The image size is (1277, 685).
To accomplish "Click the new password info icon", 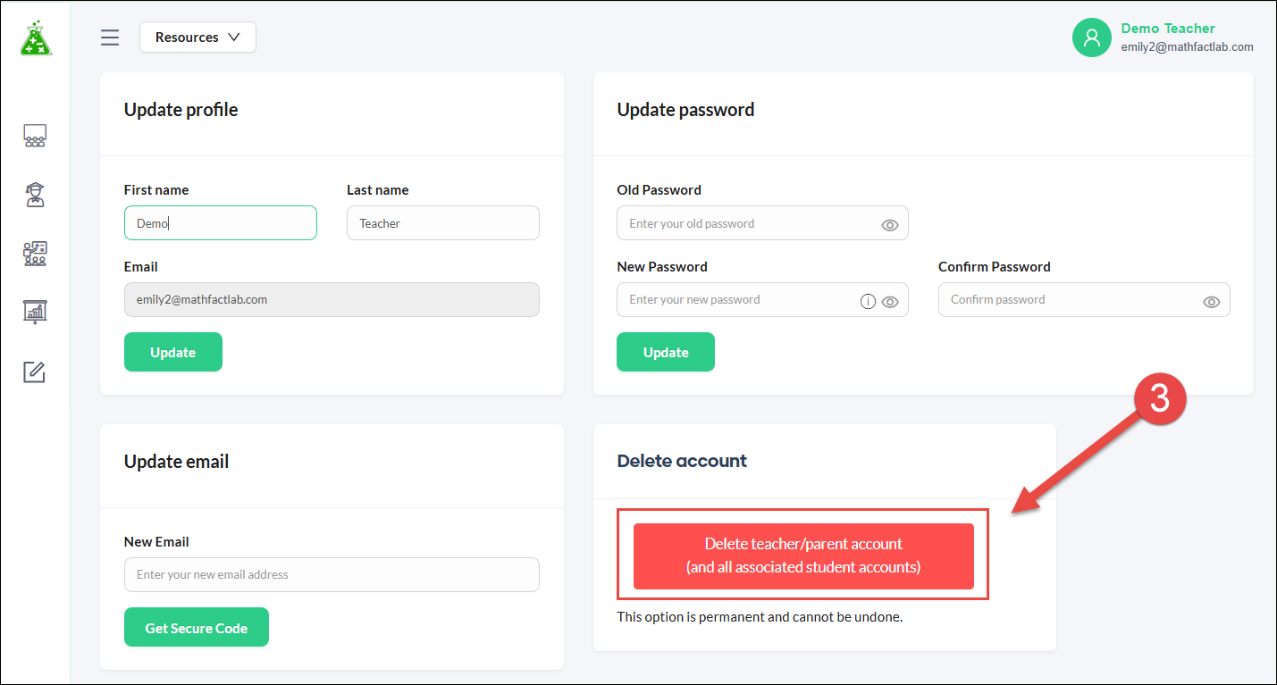I will (867, 302).
